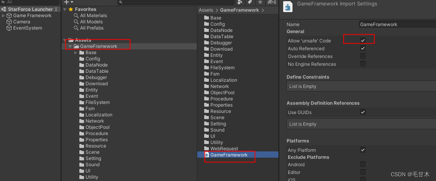This screenshot has height=181, width=436.
Task: Click the cube icon of Camera object
Action: point(9,22)
